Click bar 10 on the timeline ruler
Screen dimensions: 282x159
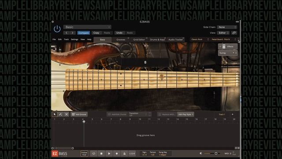[x=140, y=119]
